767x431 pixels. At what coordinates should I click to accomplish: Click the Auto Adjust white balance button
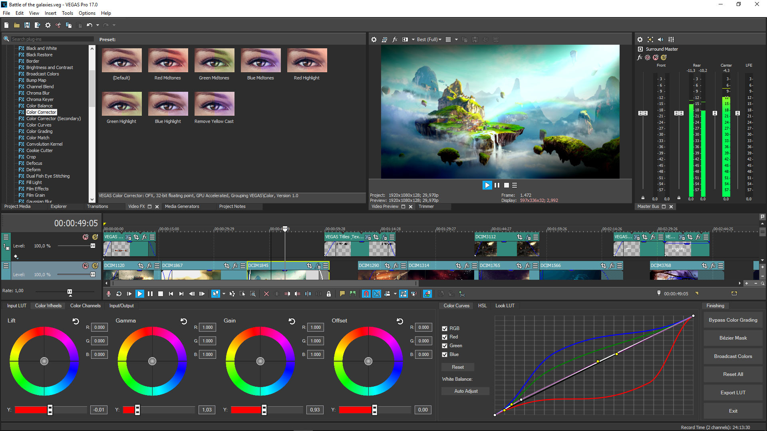pyautogui.click(x=466, y=391)
